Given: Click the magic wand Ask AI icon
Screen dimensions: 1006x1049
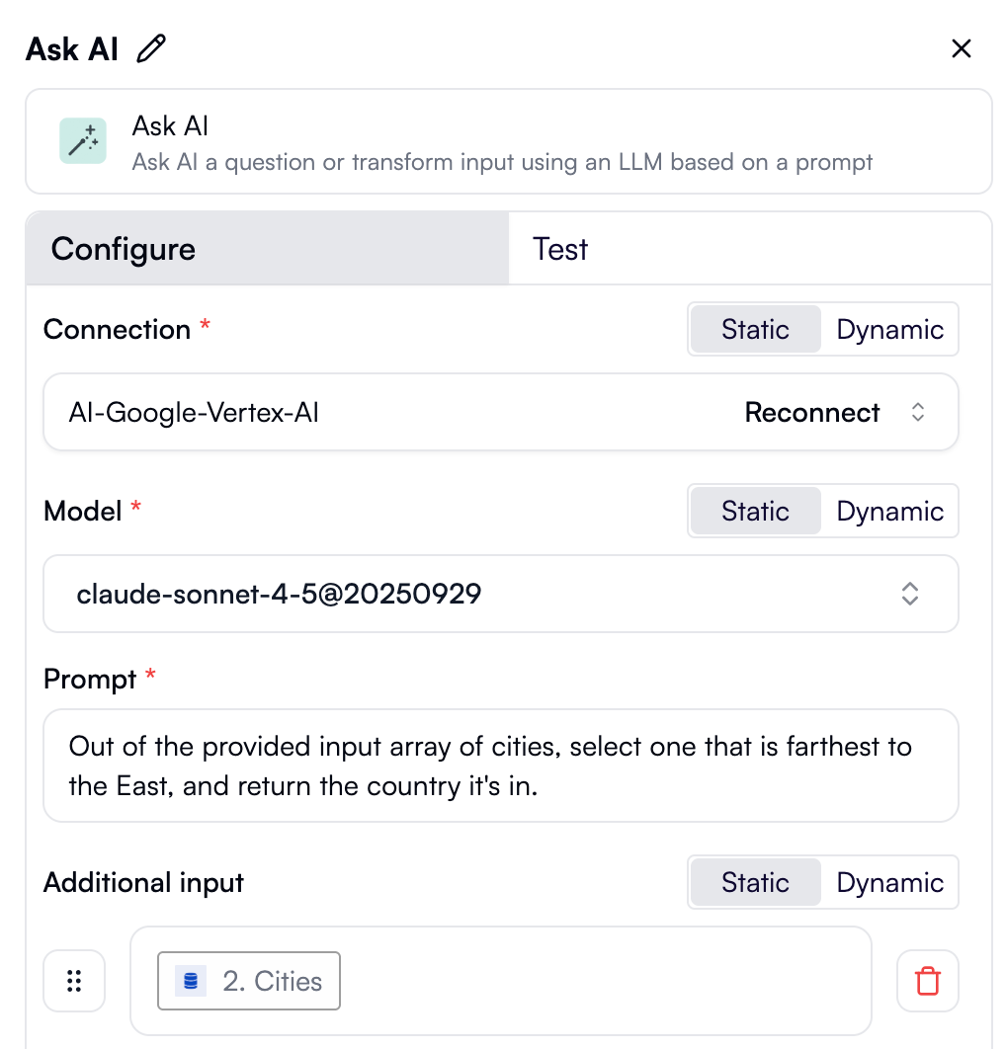Looking at the screenshot, I should pos(82,140).
